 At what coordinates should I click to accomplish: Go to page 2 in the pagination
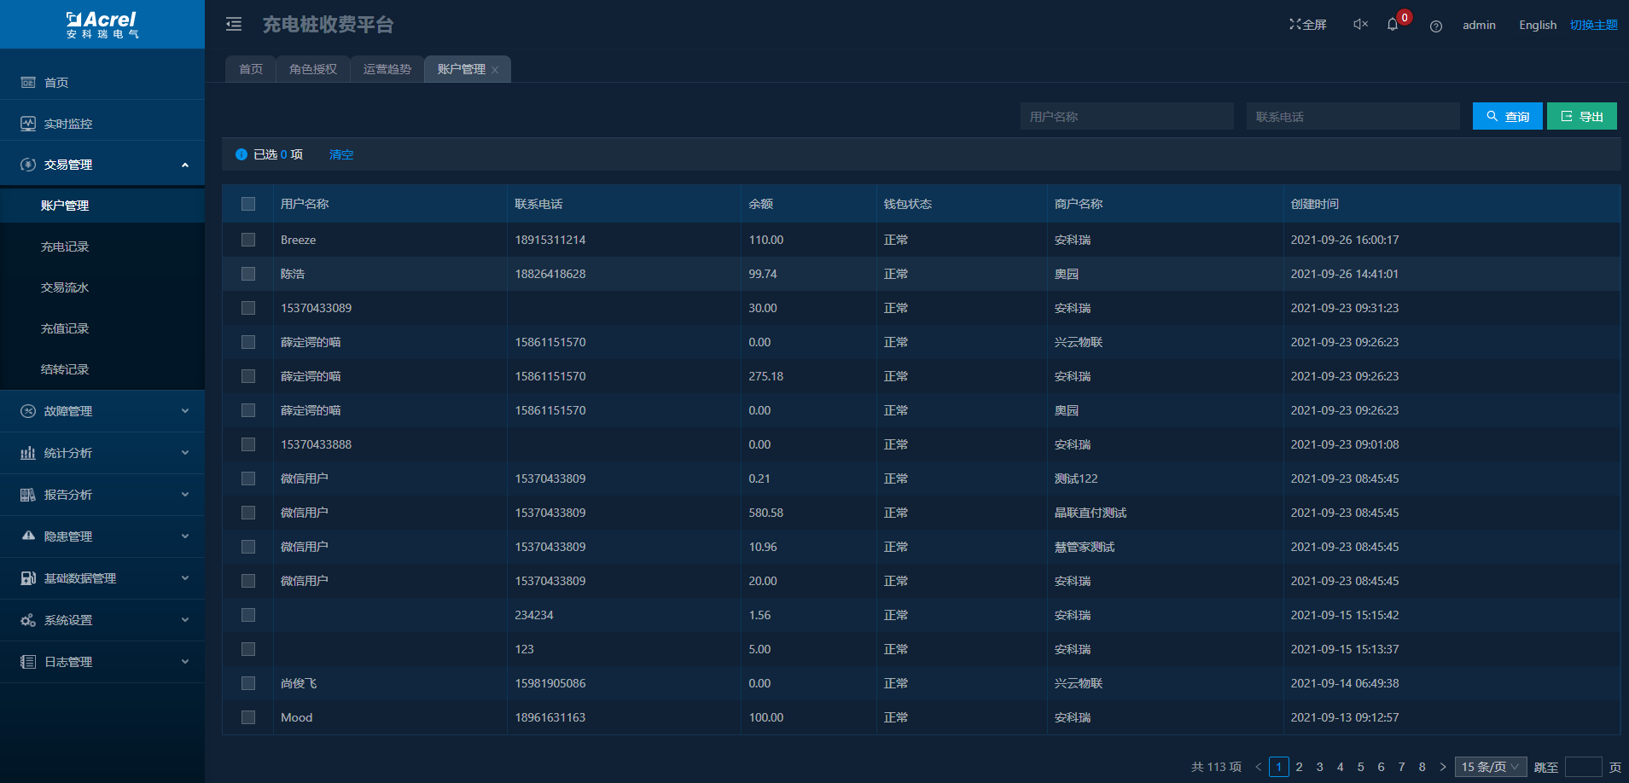[x=1299, y=767]
